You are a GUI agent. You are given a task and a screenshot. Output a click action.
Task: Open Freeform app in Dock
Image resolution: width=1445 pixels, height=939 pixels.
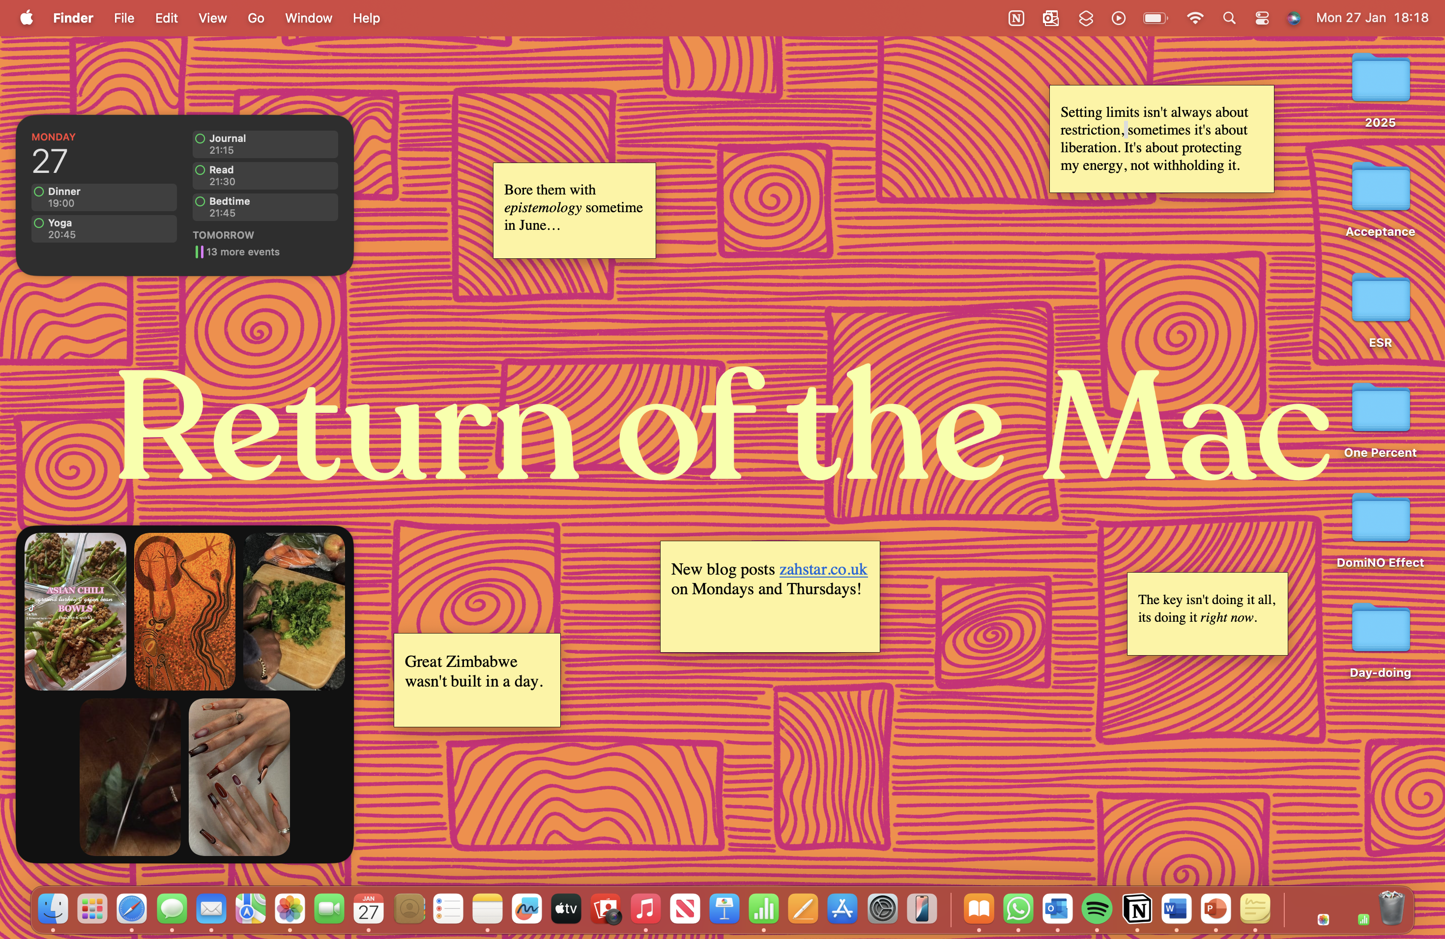[526, 909]
